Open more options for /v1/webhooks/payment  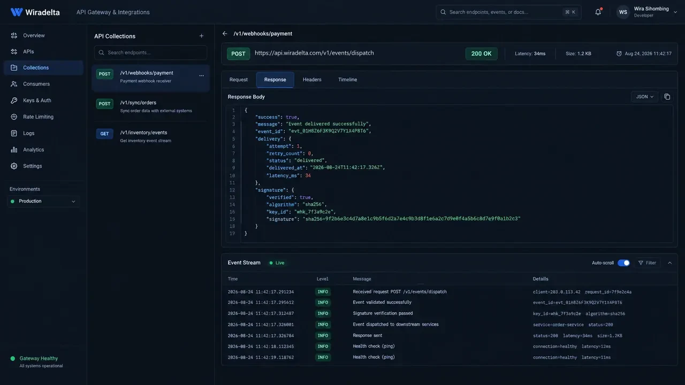tap(202, 76)
